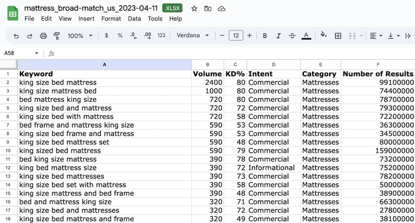This screenshot has height=223, width=415.
Task: Open the text wrapping option
Action: pos(408,36)
